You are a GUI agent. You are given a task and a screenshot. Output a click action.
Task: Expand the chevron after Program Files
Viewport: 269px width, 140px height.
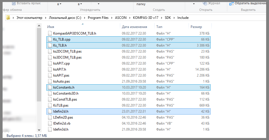(112, 18)
